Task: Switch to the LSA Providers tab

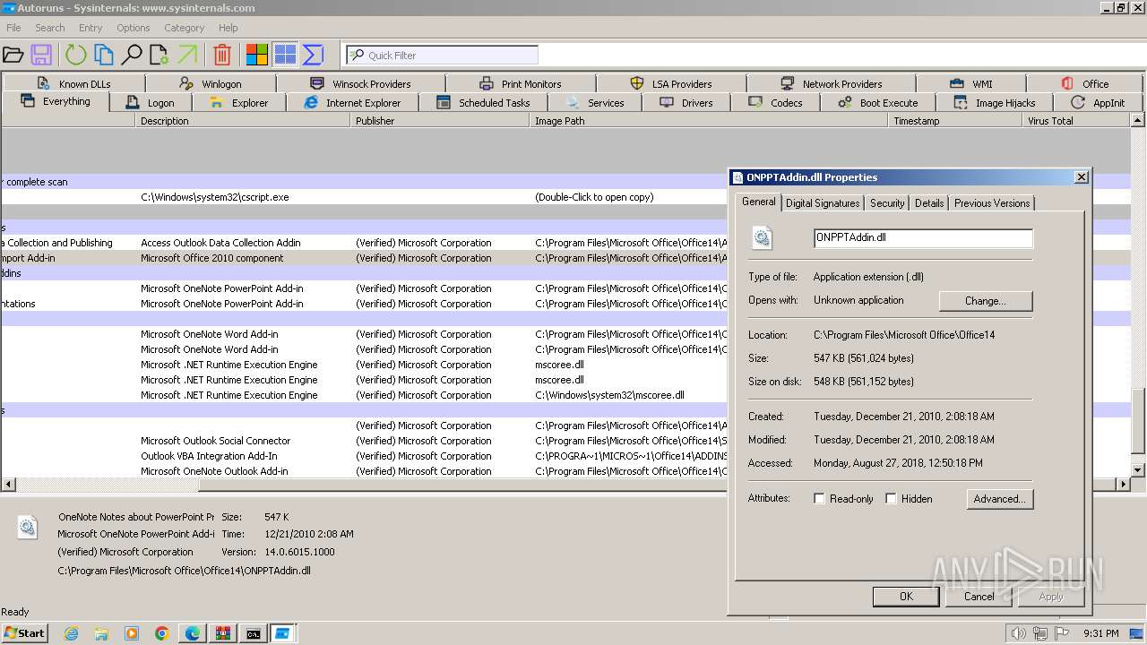Action: [x=671, y=83]
